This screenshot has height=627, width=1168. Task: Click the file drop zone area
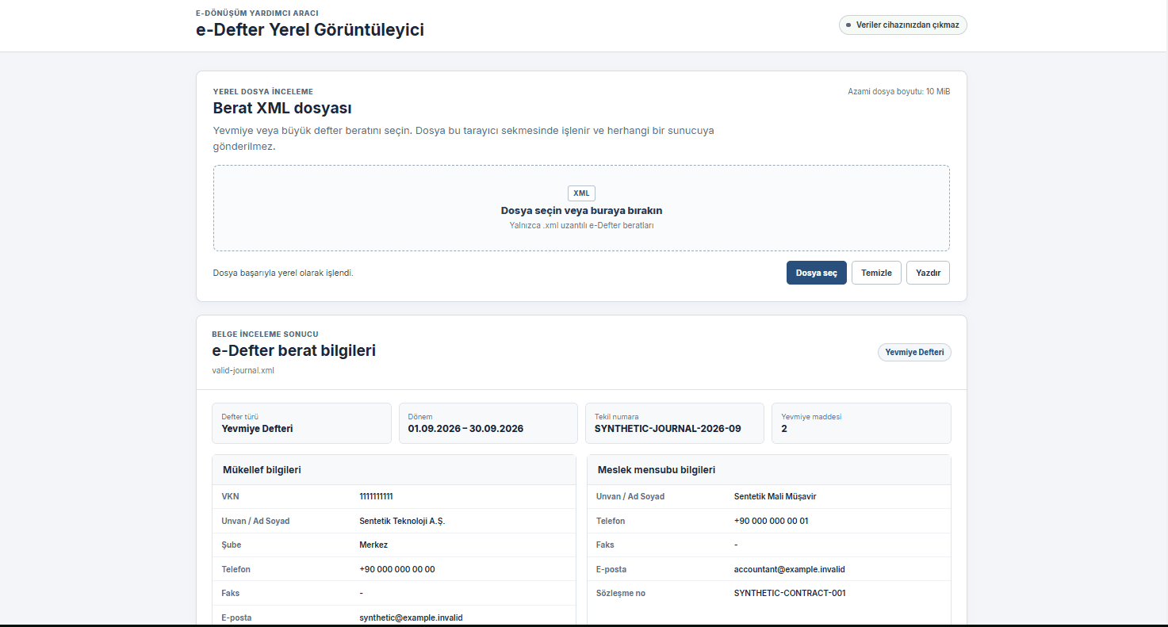click(581, 208)
